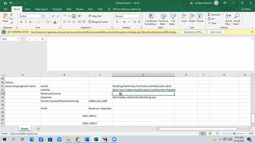This screenshot has width=255, height=143.
Task: Open Sort & Filter options
Action: tap(228, 19)
